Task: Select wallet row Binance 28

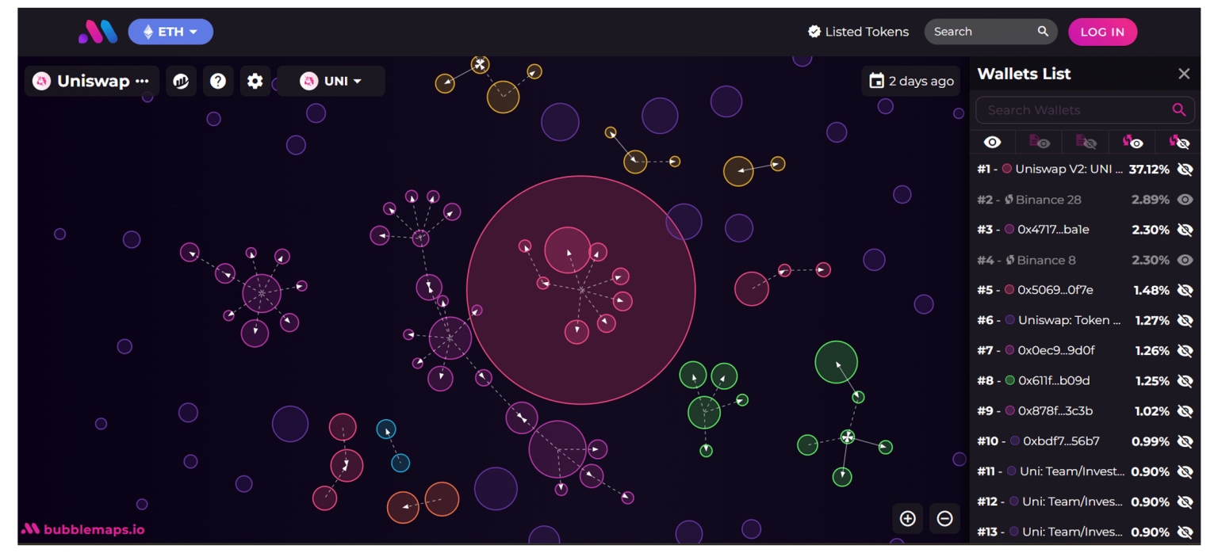Action: (x=1085, y=200)
